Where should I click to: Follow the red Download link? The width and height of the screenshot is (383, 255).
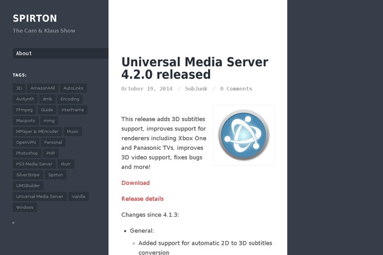click(135, 183)
